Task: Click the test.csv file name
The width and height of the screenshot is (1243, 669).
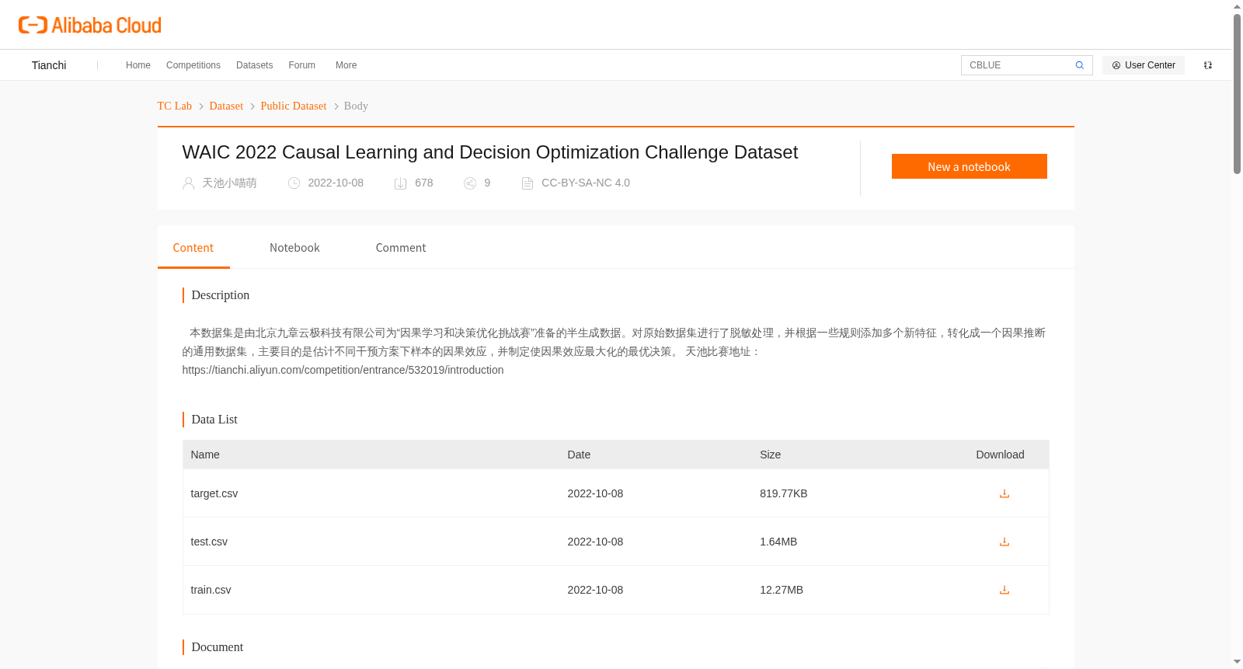Action: click(209, 542)
